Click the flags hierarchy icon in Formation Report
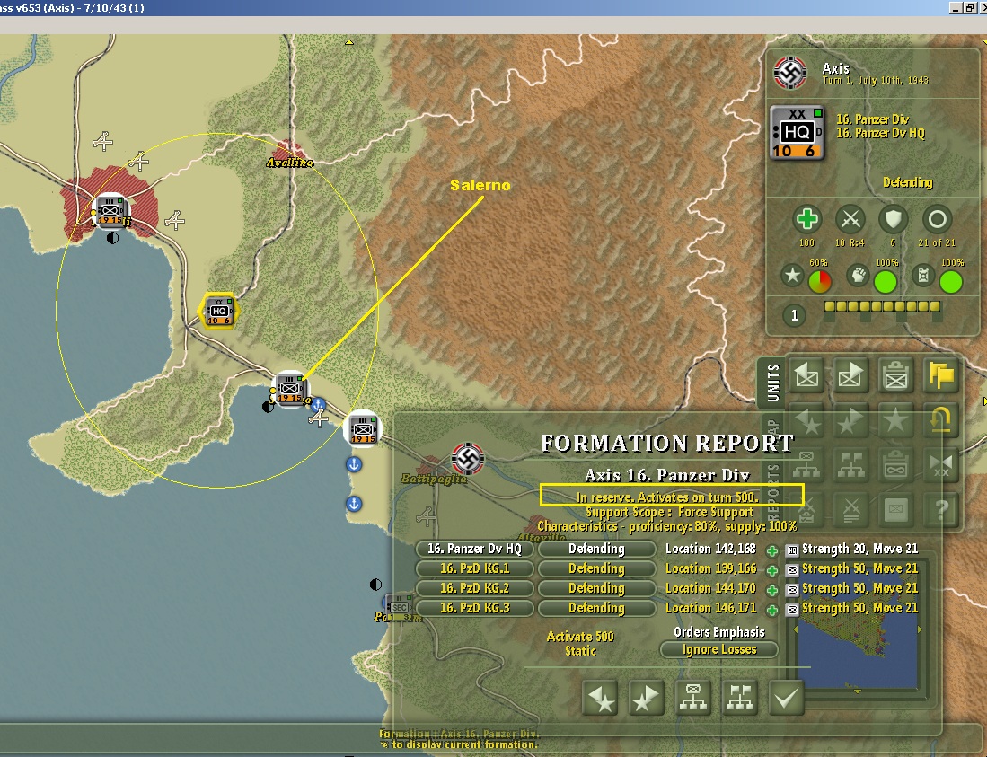The height and width of the screenshot is (757, 987). coord(740,698)
